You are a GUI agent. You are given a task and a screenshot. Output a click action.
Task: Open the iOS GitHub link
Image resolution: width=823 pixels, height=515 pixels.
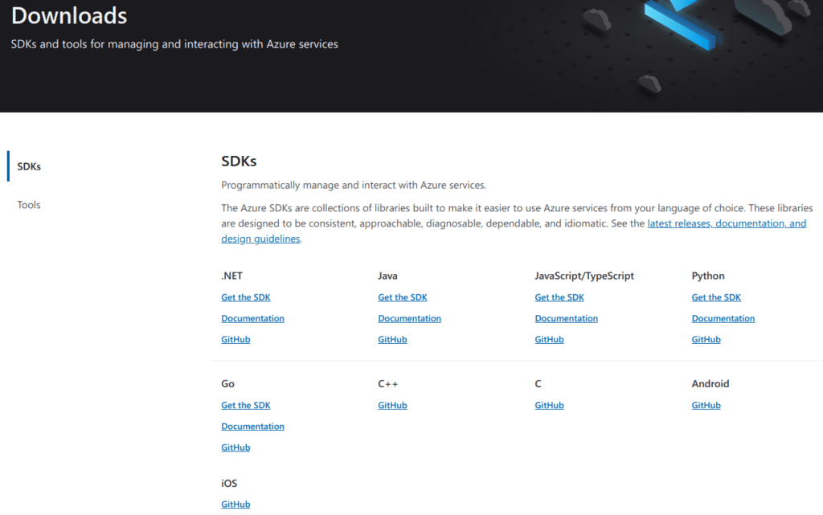(235, 505)
